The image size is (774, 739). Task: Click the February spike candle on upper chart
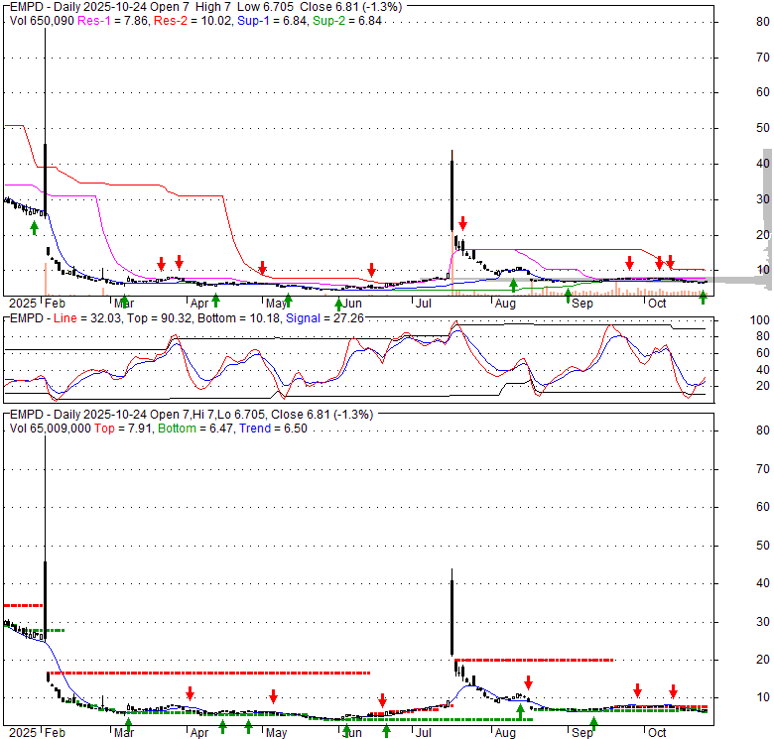click(46, 181)
